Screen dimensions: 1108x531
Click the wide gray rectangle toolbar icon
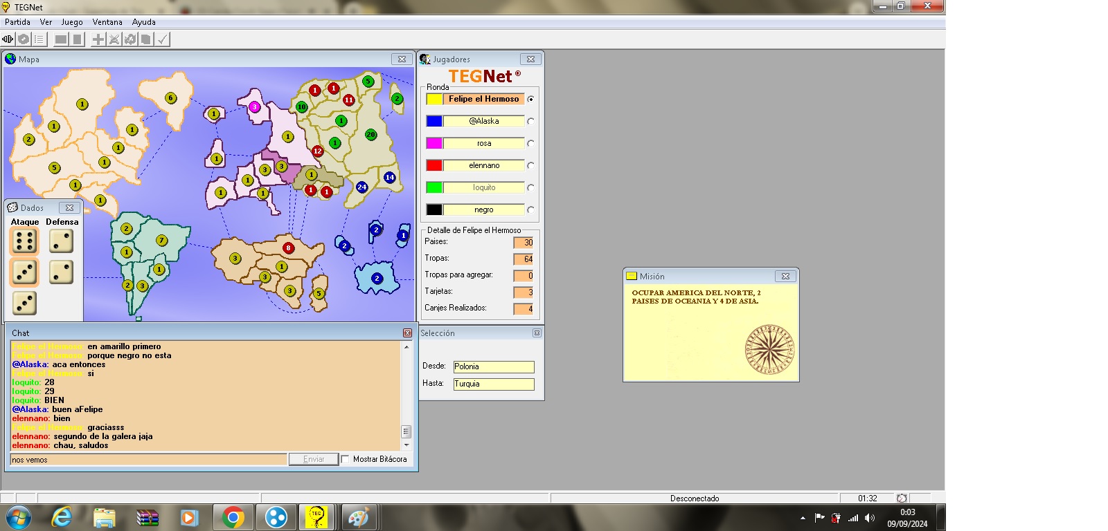[x=61, y=39]
